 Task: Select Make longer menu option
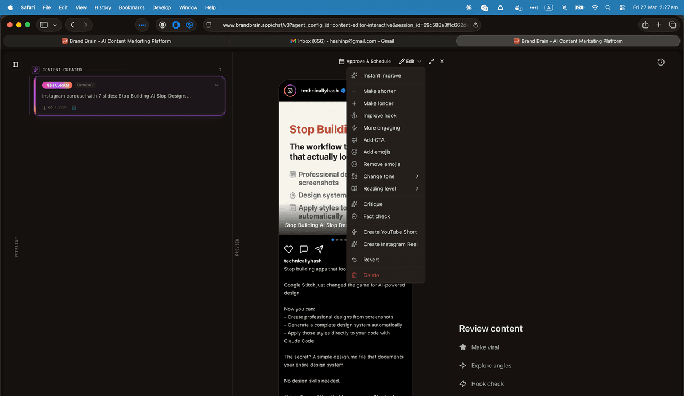(385, 103)
